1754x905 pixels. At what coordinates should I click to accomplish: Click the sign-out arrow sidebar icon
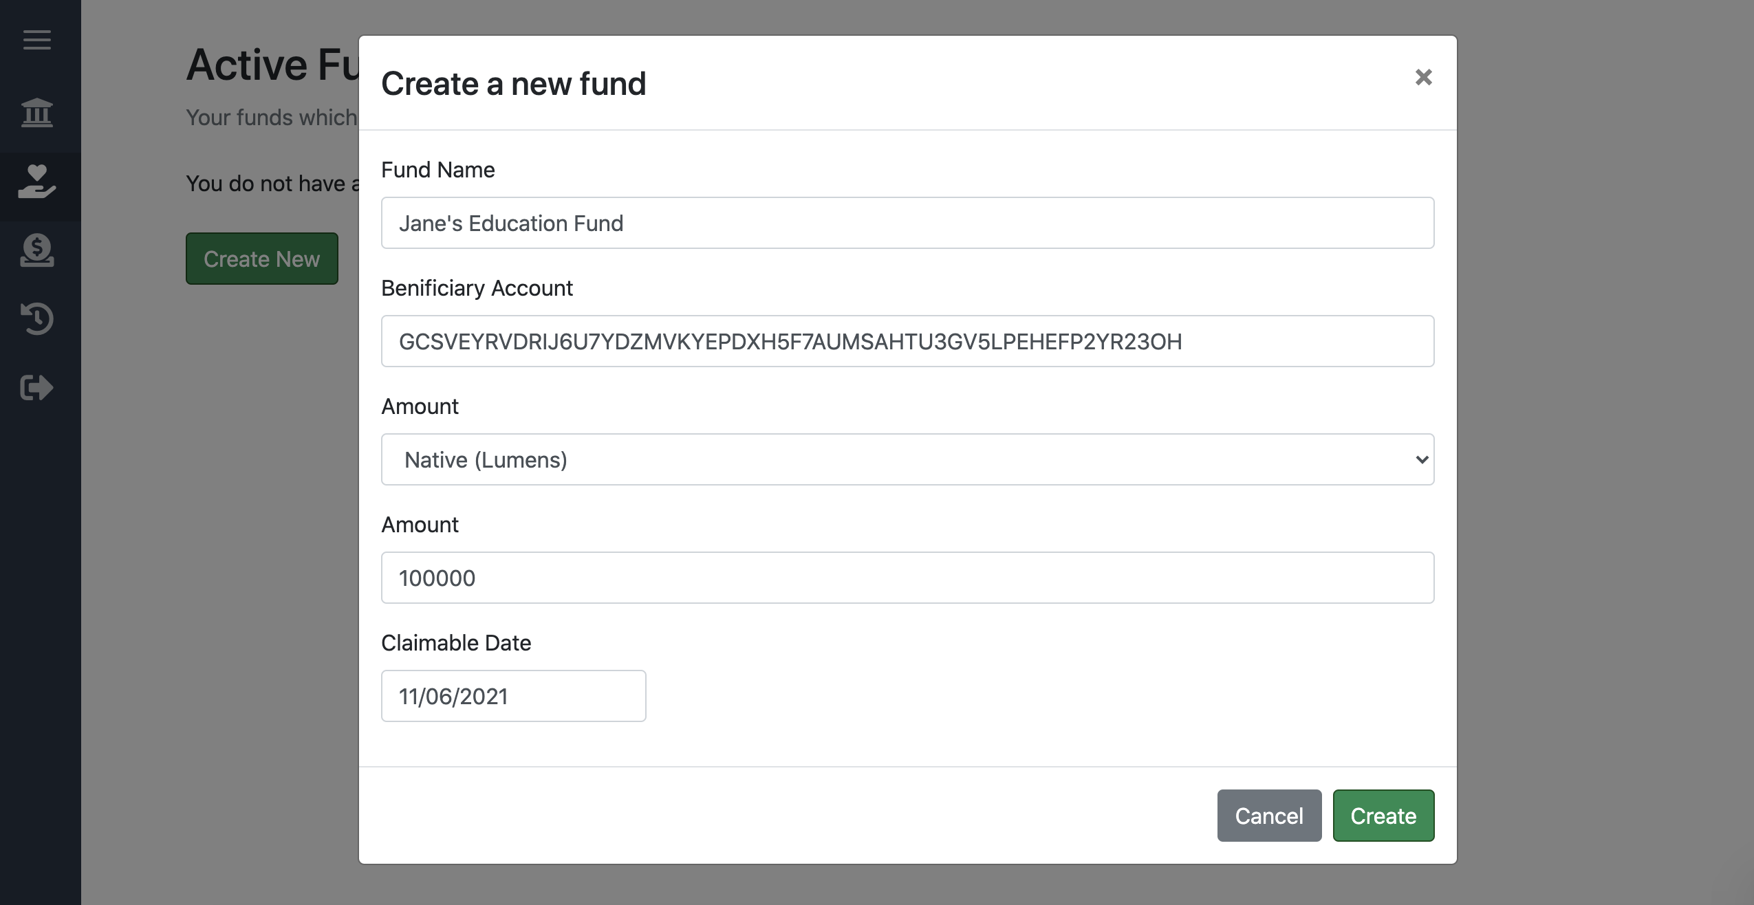(x=37, y=387)
